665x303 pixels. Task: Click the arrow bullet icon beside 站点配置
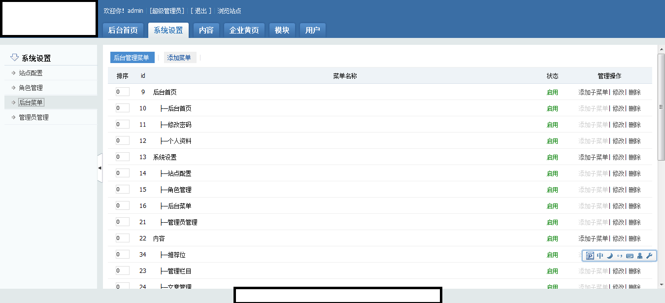coord(14,73)
